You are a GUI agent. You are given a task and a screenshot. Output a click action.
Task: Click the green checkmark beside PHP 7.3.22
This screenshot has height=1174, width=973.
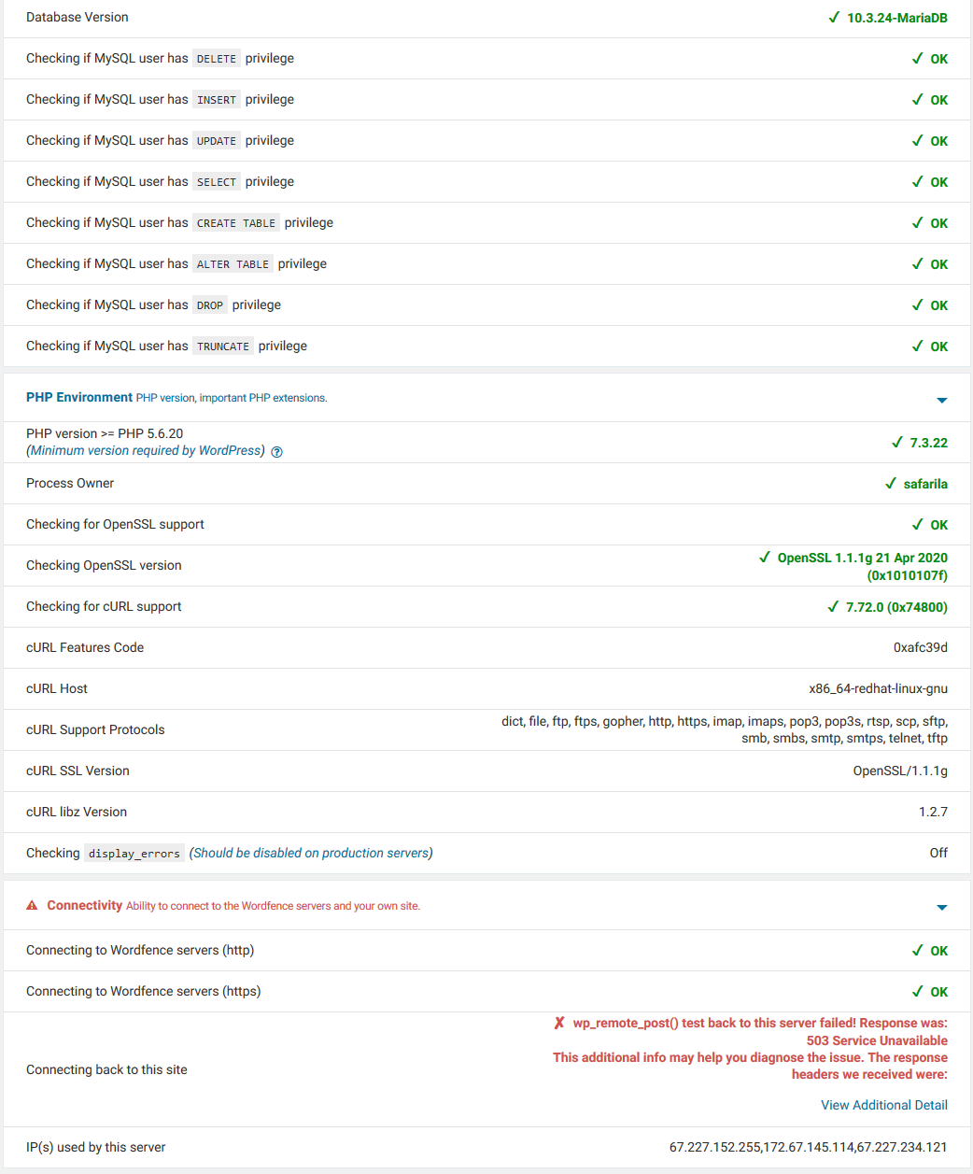point(897,443)
